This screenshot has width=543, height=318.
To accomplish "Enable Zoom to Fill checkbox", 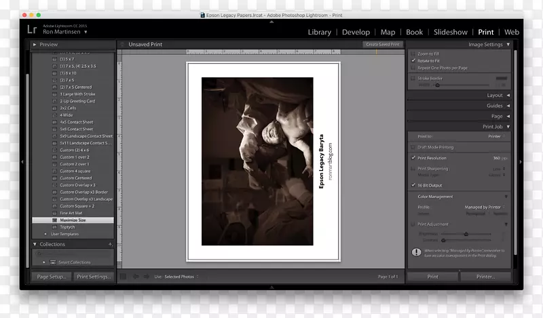I will coord(413,54).
